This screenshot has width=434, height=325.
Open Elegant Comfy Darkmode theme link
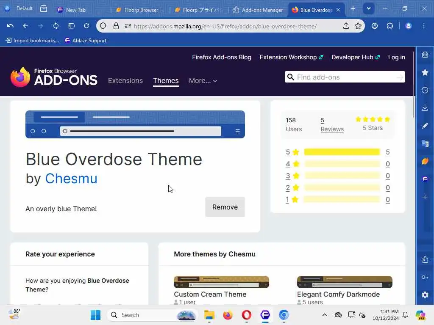(338, 295)
